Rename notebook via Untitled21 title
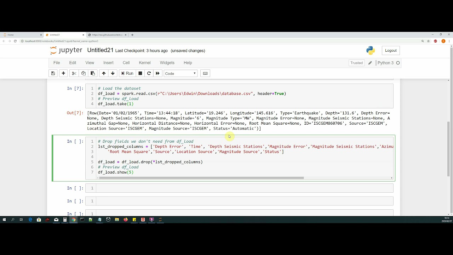Image resolution: width=453 pixels, height=255 pixels. (100, 50)
